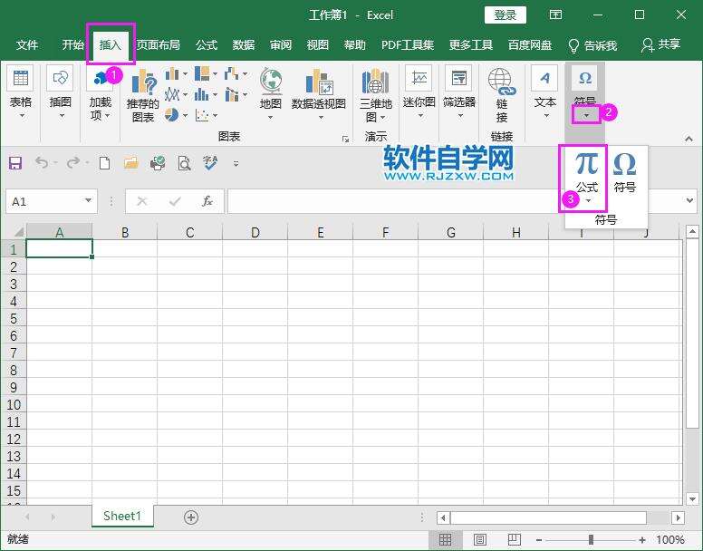Click the 登录 (Sign in) button
This screenshot has width=703, height=551.
tap(506, 15)
